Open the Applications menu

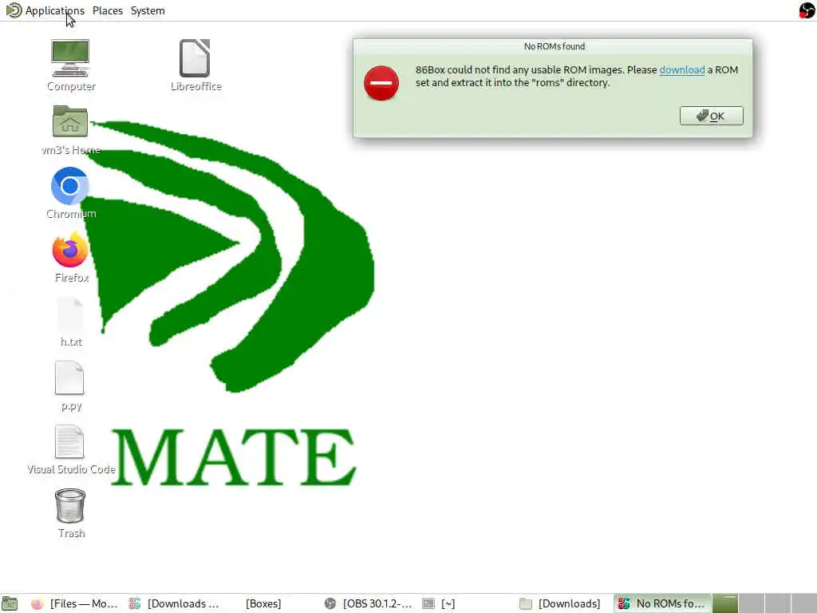click(x=55, y=10)
